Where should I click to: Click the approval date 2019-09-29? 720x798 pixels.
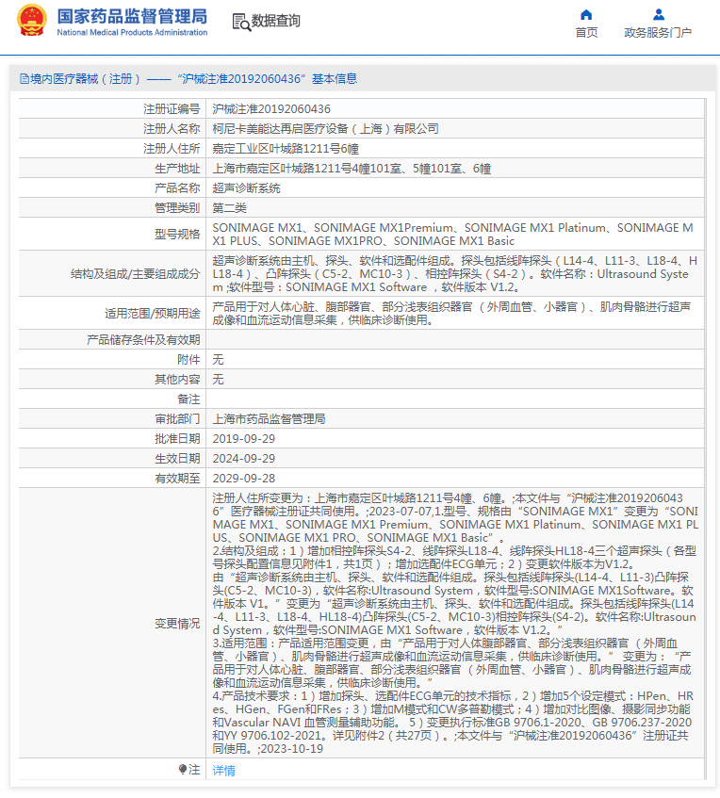[x=244, y=438]
